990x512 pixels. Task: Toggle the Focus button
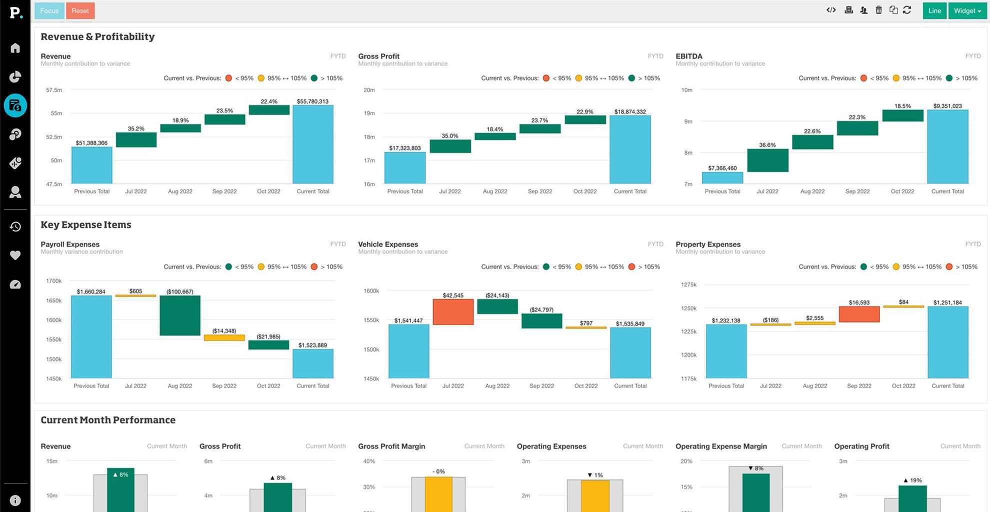tap(49, 10)
